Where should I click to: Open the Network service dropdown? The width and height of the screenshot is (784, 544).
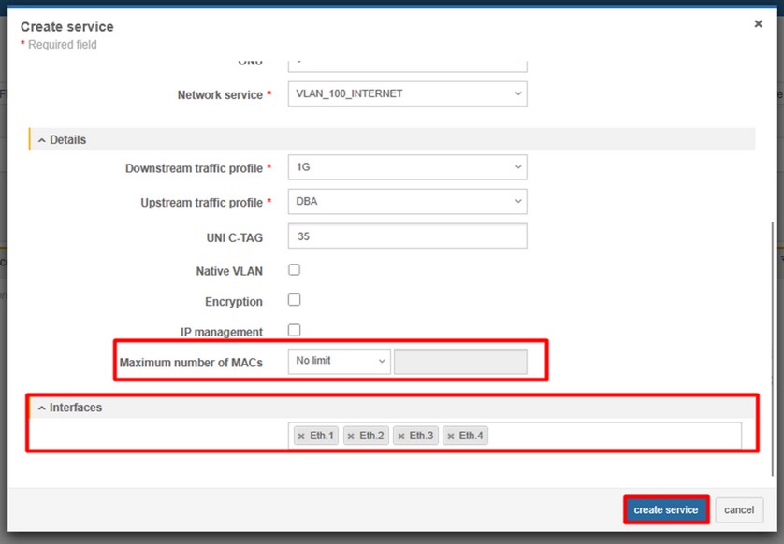coord(407,94)
